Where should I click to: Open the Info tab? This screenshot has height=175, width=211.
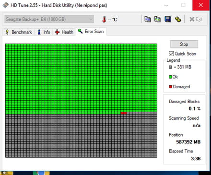(x=44, y=32)
